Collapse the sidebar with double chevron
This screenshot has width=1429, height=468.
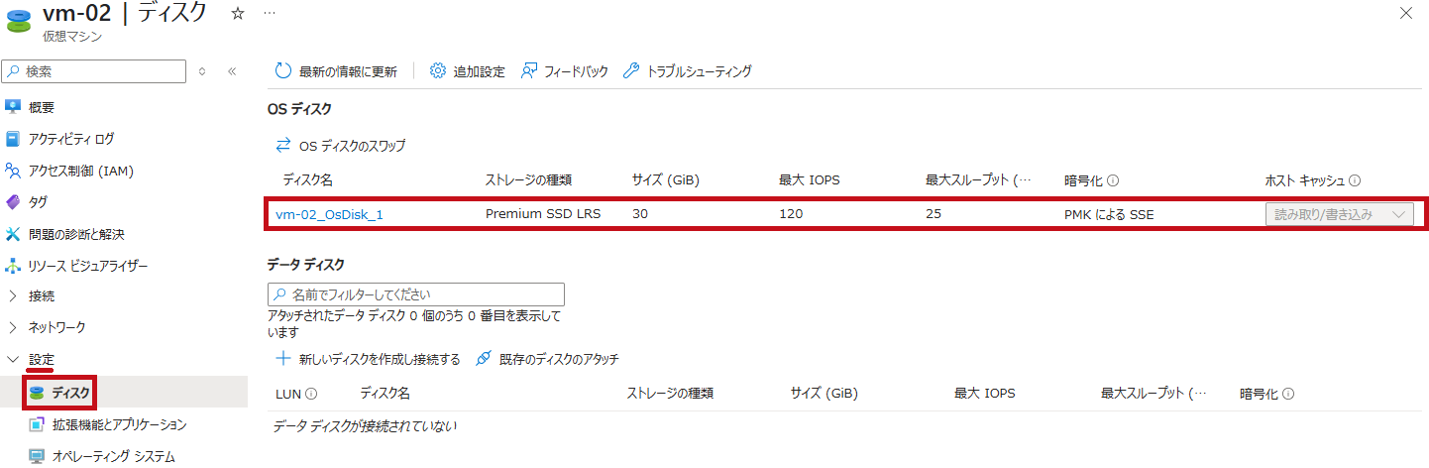coord(232,71)
